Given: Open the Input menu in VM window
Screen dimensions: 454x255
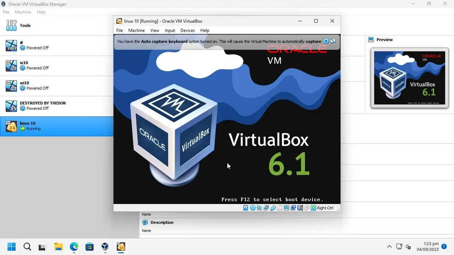Looking at the screenshot, I should pos(170,30).
